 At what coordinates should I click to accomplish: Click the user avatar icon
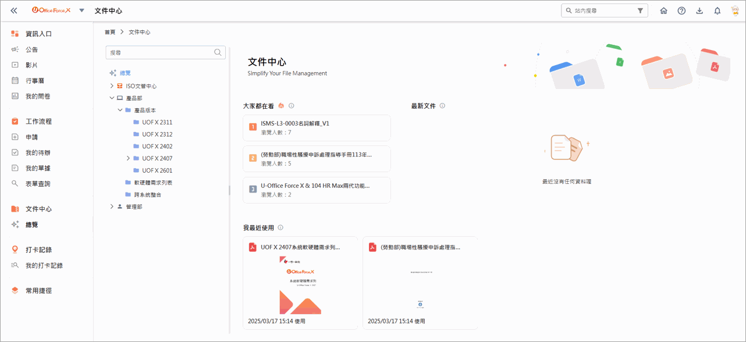pos(734,10)
